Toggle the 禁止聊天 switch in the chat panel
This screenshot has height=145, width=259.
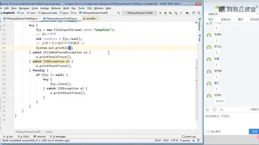tap(208, 131)
